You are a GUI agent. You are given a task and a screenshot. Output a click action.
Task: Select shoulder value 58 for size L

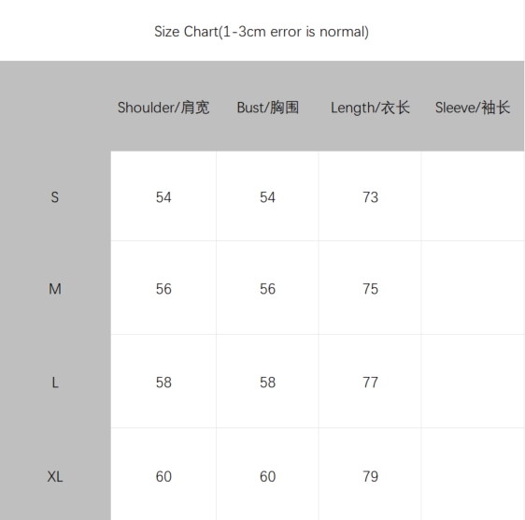[x=163, y=383]
